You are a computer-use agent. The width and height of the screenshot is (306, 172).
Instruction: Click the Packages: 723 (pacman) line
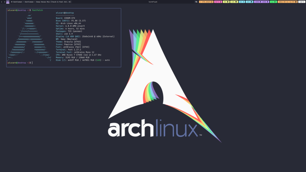69,31
